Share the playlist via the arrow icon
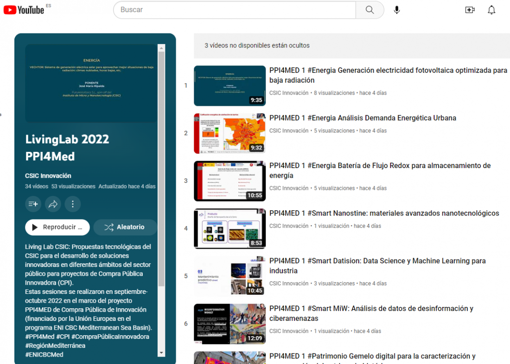510x364 pixels. pos(53,204)
